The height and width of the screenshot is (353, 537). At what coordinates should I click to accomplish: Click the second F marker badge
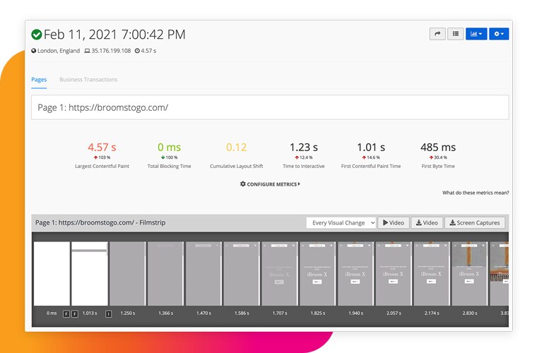75,313
